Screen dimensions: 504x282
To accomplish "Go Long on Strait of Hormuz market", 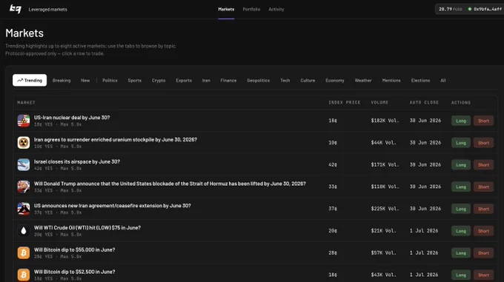I will point(461,187).
